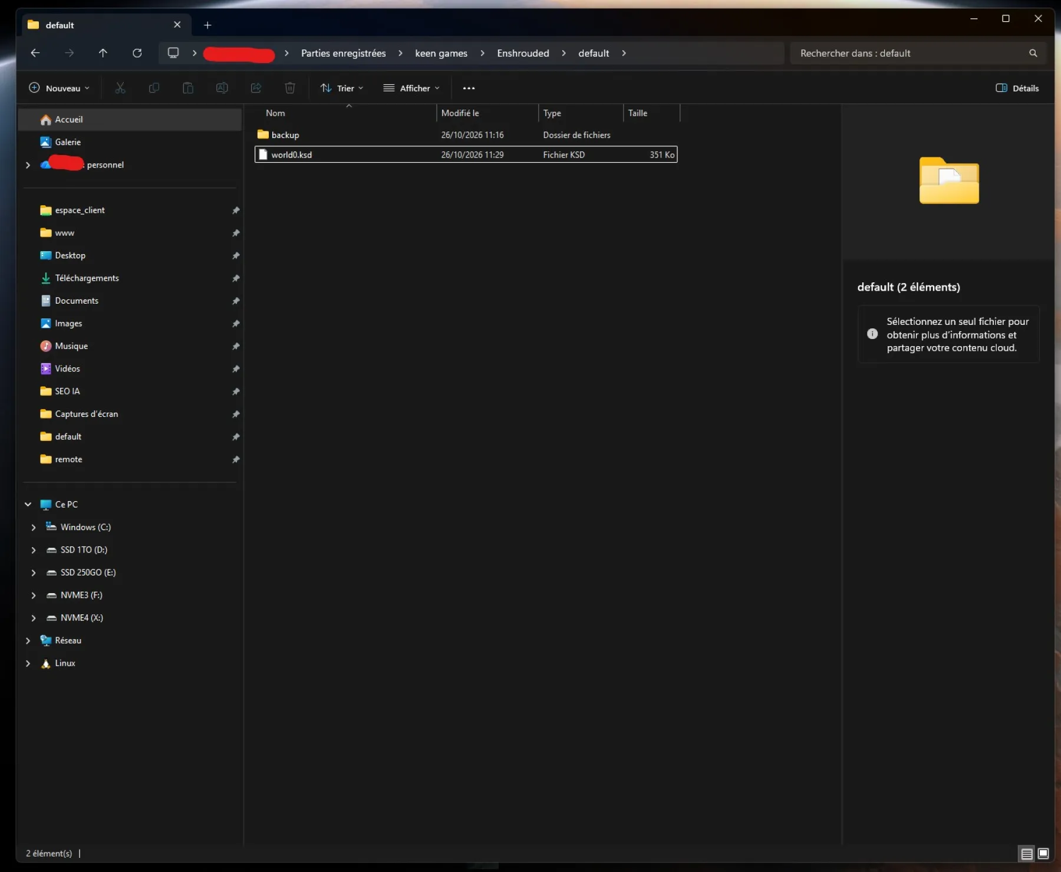Image resolution: width=1061 pixels, height=872 pixels.
Task: Click the Delete trash icon
Action: pyautogui.click(x=290, y=88)
